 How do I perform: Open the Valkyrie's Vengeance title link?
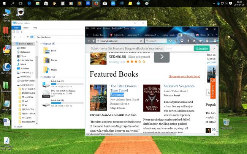(x=179, y=86)
